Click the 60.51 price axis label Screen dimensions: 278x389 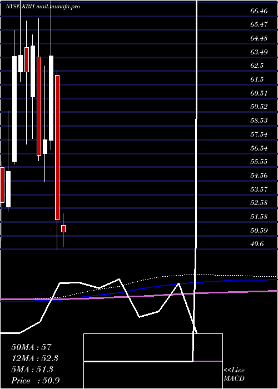[x=259, y=93]
